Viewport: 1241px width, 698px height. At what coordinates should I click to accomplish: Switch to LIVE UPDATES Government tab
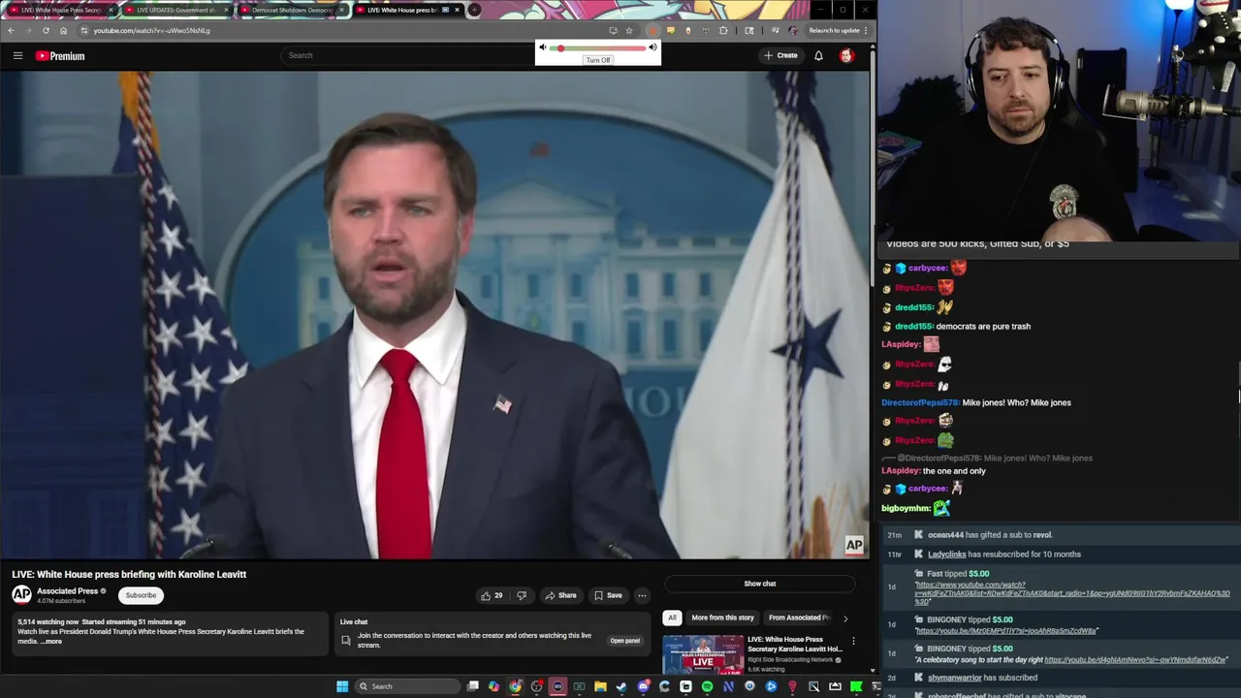[x=179, y=10]
